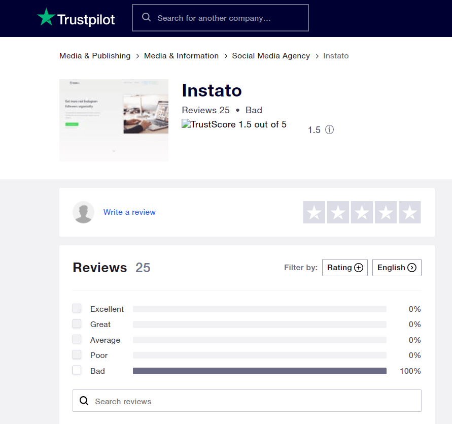452x424 pixels.
Task: Check the Average rating filter
Action: click(x=77, y=339)
